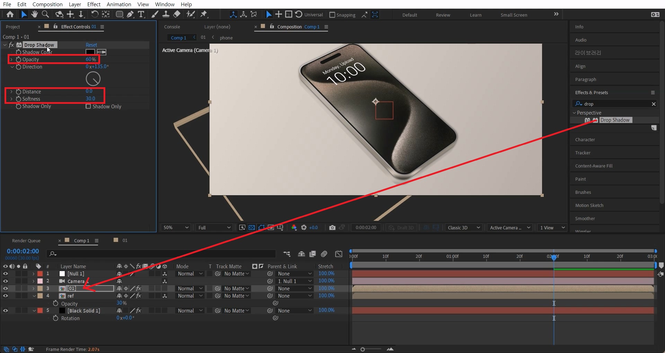Image resolution: width=665 pixels, height=353 pixels.
Task: Select the Rotation tool
Action: [x=95, y=14]
